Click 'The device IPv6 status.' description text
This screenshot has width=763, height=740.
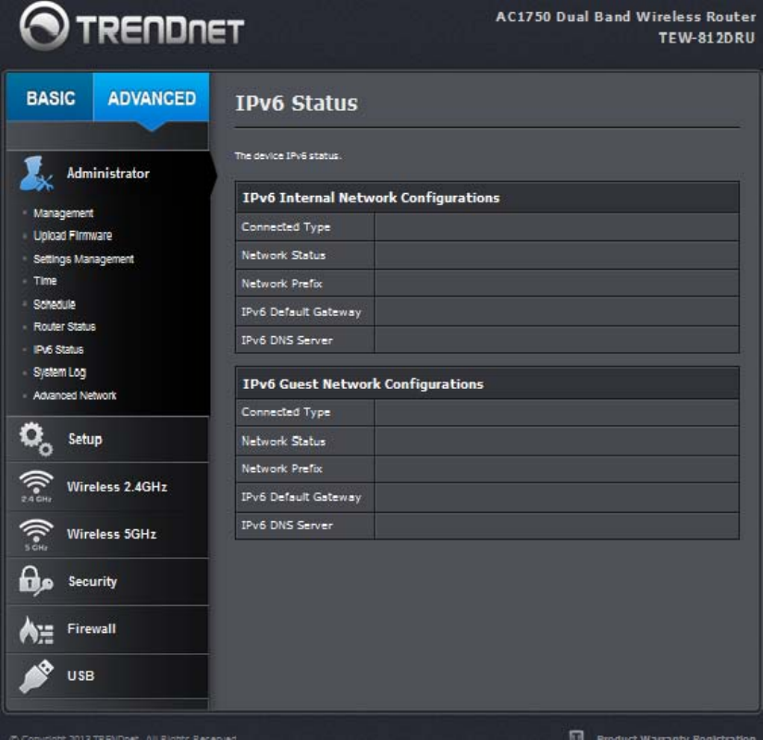tap(288, 156)
